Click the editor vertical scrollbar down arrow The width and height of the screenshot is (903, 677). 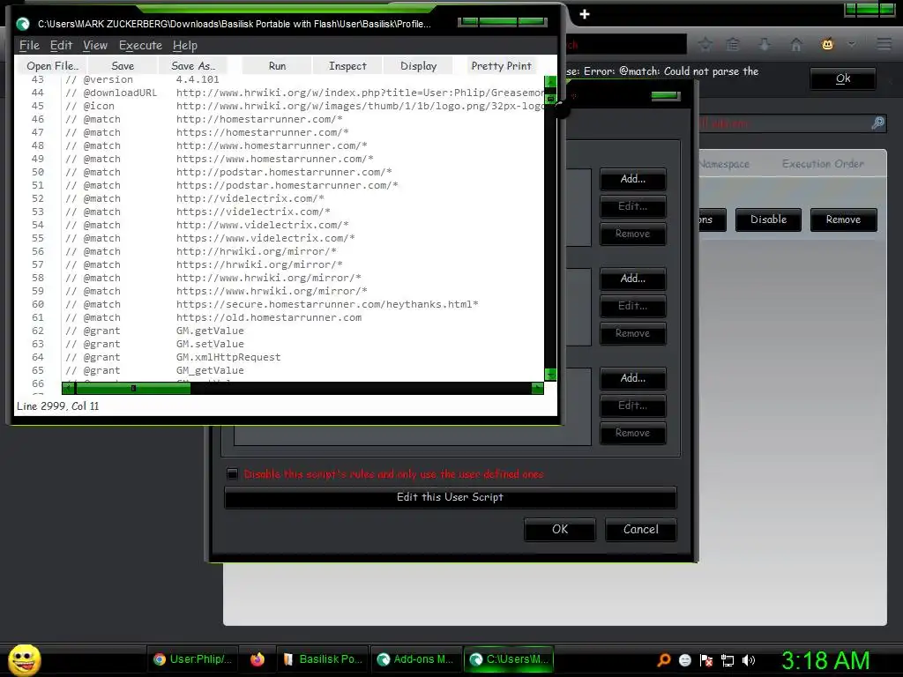tap(550, 375)
